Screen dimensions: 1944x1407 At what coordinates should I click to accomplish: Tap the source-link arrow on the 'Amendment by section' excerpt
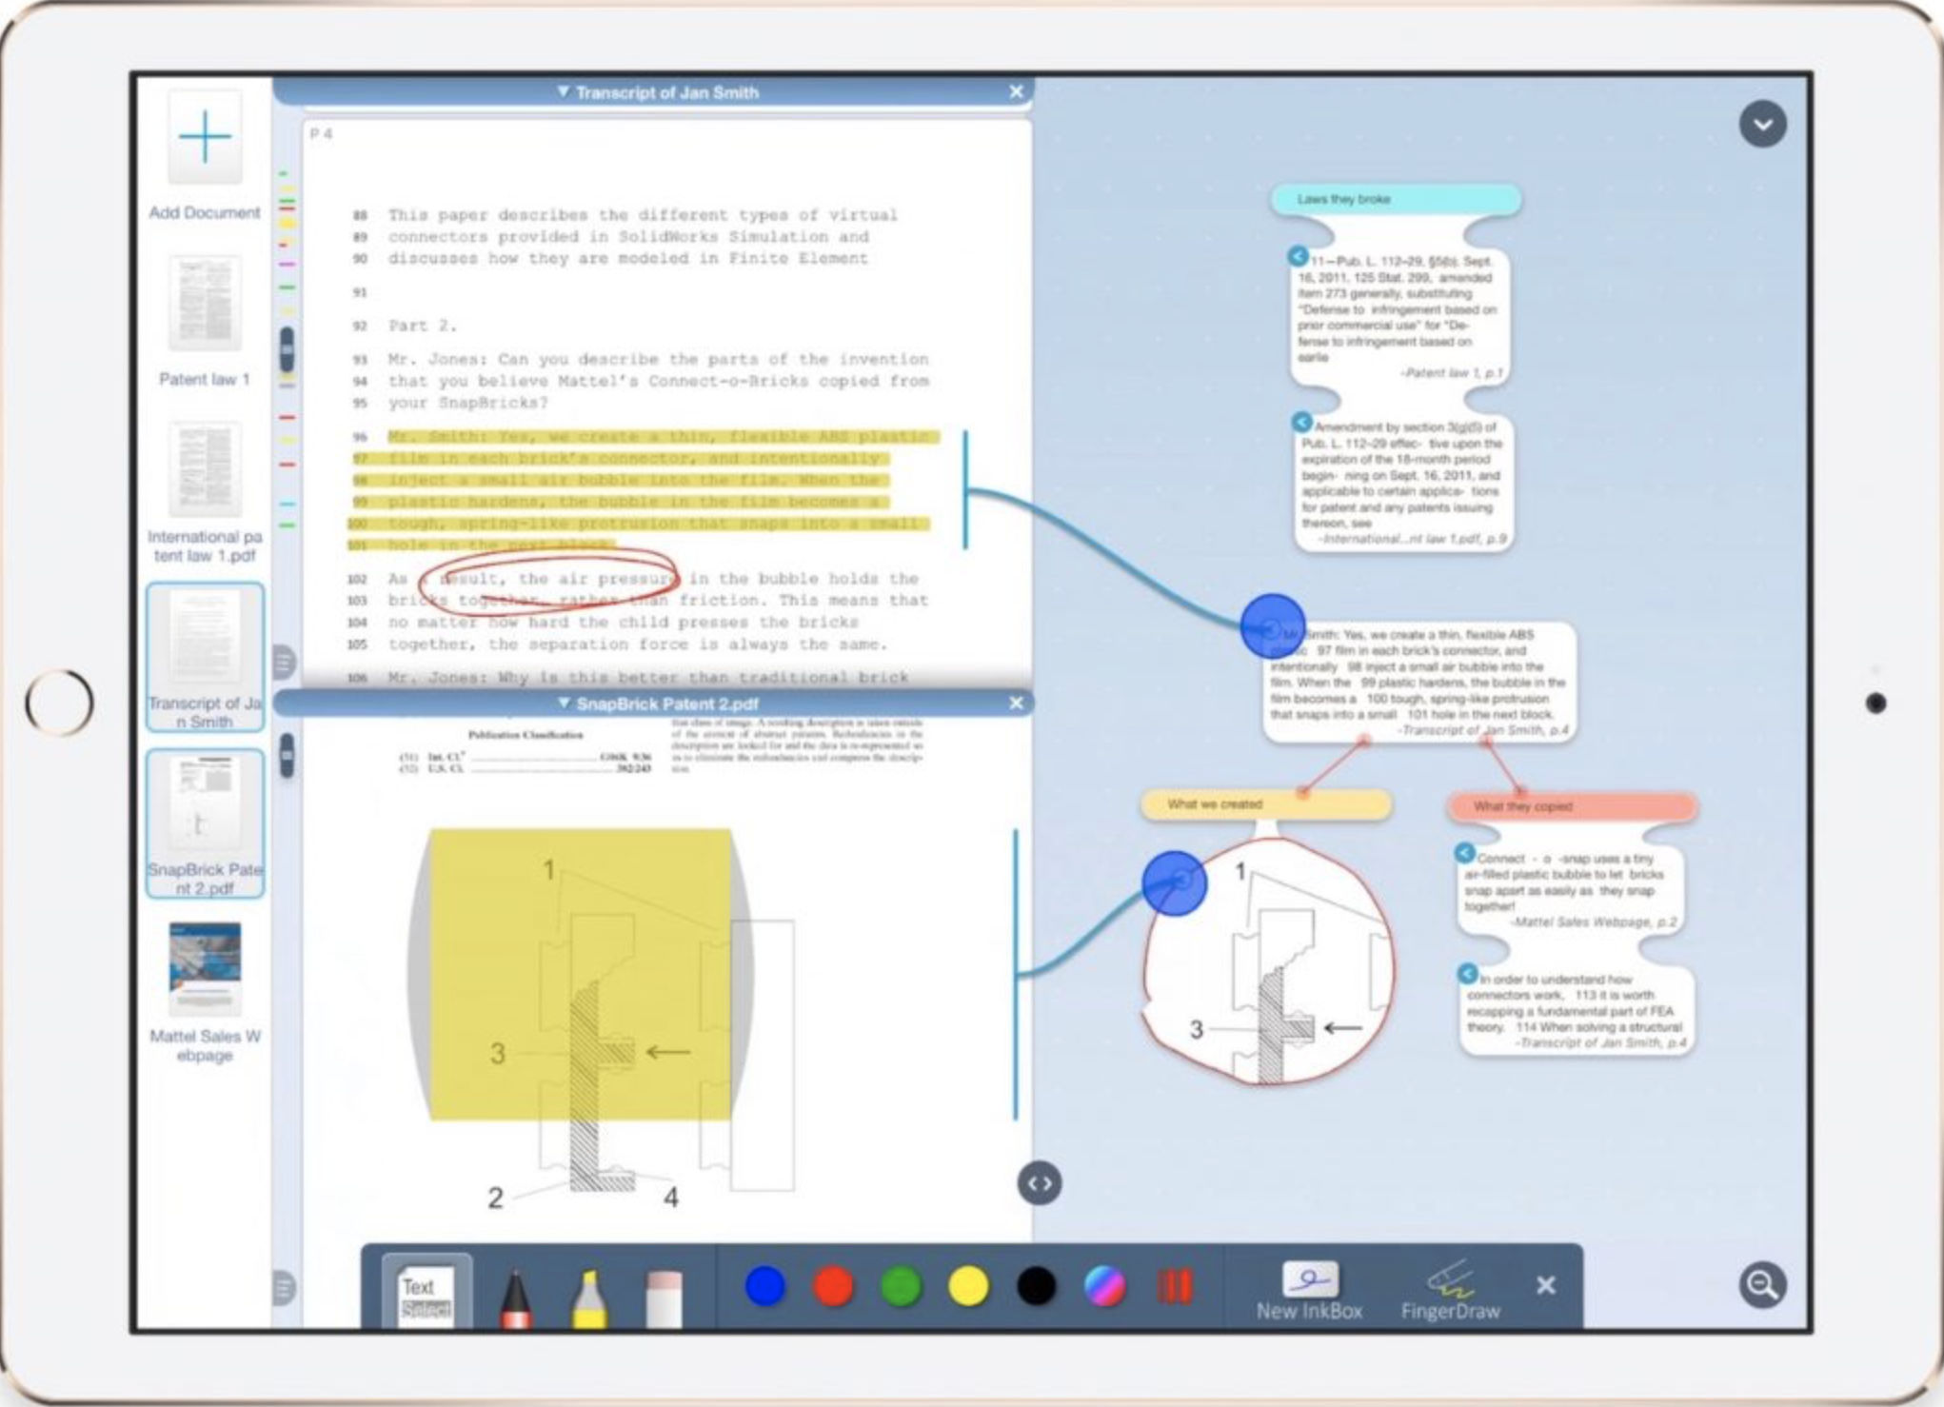1301,422
